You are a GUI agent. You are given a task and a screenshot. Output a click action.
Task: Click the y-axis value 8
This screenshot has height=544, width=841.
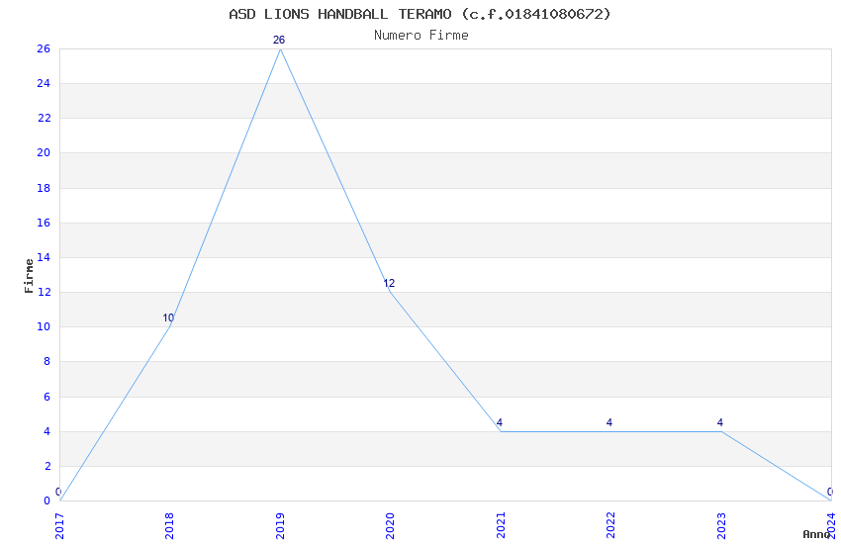point(47,362)
